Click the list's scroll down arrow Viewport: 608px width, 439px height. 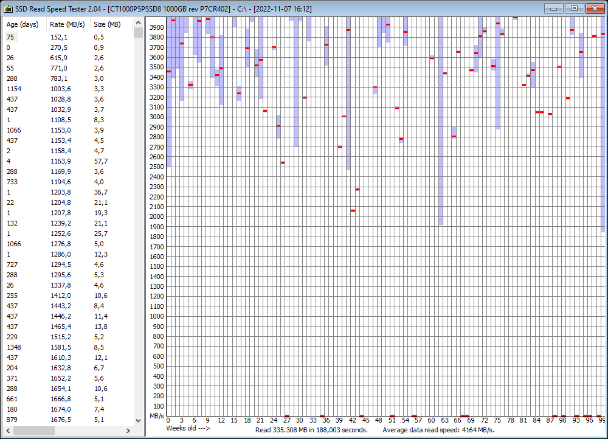(x=138, y=420)
